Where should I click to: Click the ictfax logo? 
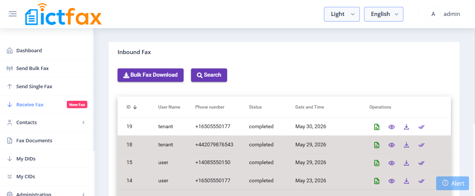[x=63, y=14]
